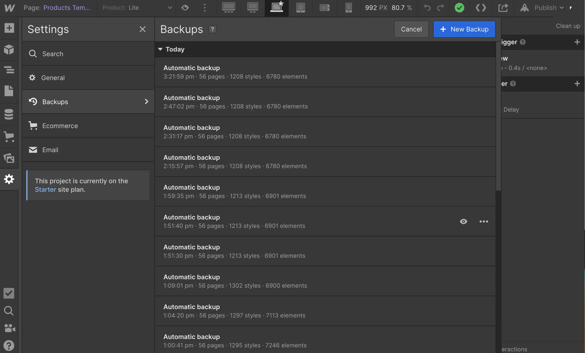Click the Cancel button
This screenshot has width=585, height=353.
tap(411, 29)
